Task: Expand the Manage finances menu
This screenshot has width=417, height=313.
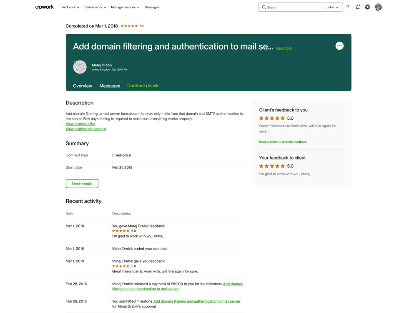Action: [x=125, y=7]
